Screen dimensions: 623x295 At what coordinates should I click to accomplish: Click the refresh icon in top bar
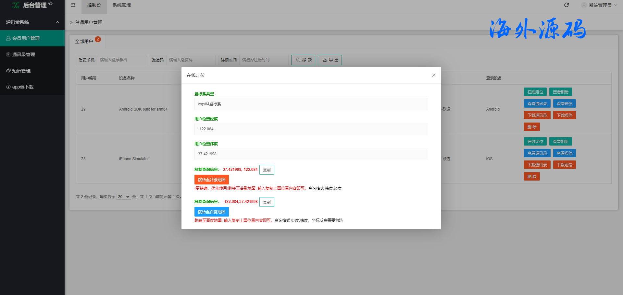point(567,5)
